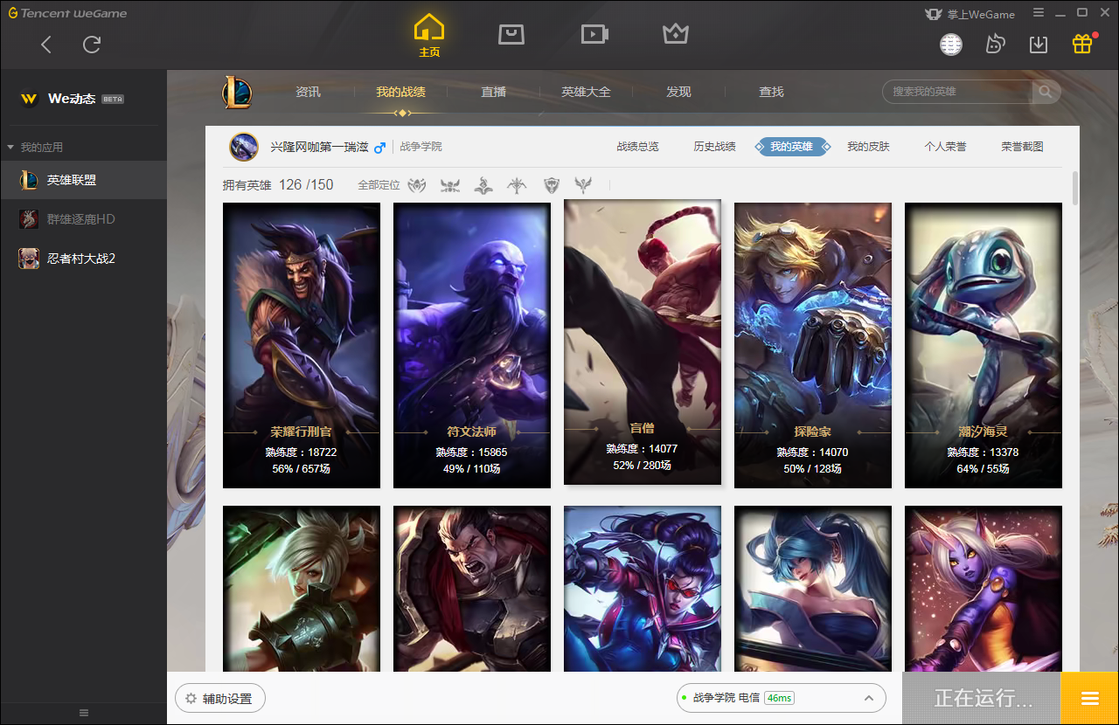
Task: Open the 荣誉截图 sub-tab
Action: pos(1023,147)
